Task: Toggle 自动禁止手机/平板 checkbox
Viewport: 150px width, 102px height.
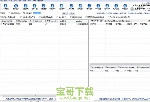Action: pos(21,17)
